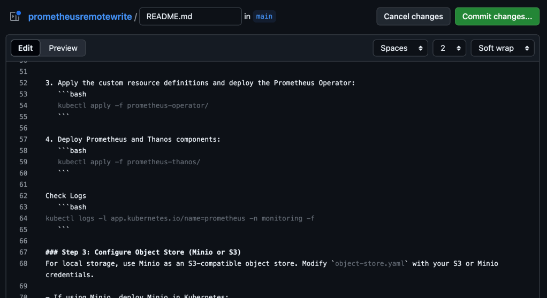The width and height of the screenshot is (547, 298).
Task: Click the '```bash' text on line 58
Action: pos(72,150)
